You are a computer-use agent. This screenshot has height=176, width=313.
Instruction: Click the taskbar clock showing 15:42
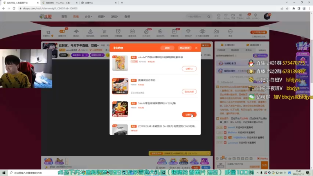click(299, 172)
